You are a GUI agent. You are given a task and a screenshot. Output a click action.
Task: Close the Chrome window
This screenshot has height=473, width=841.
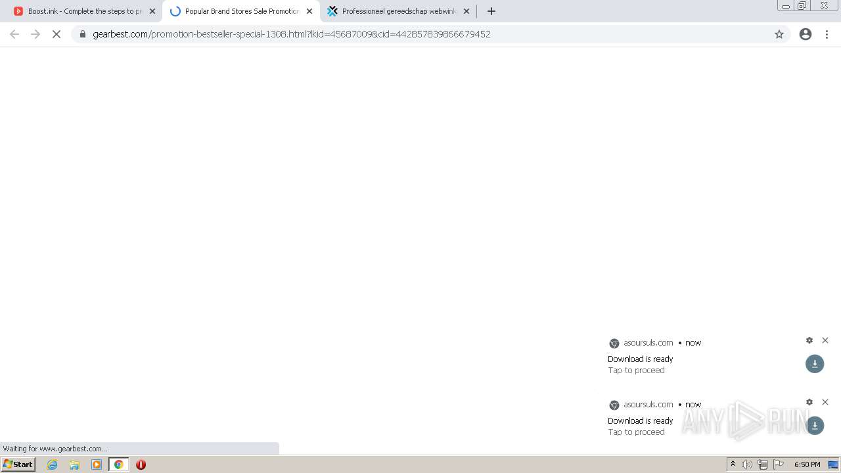pyautogui.click(x=824, y=6)
